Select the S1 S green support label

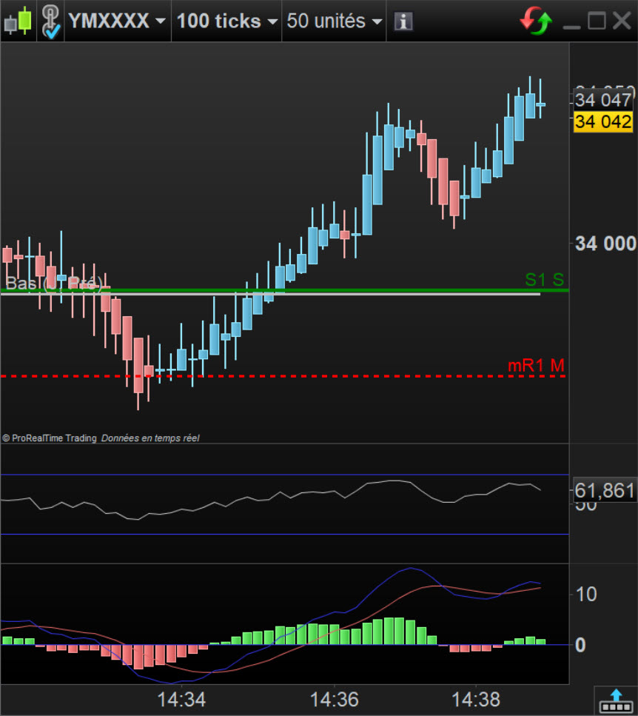(x=545, y=279)
